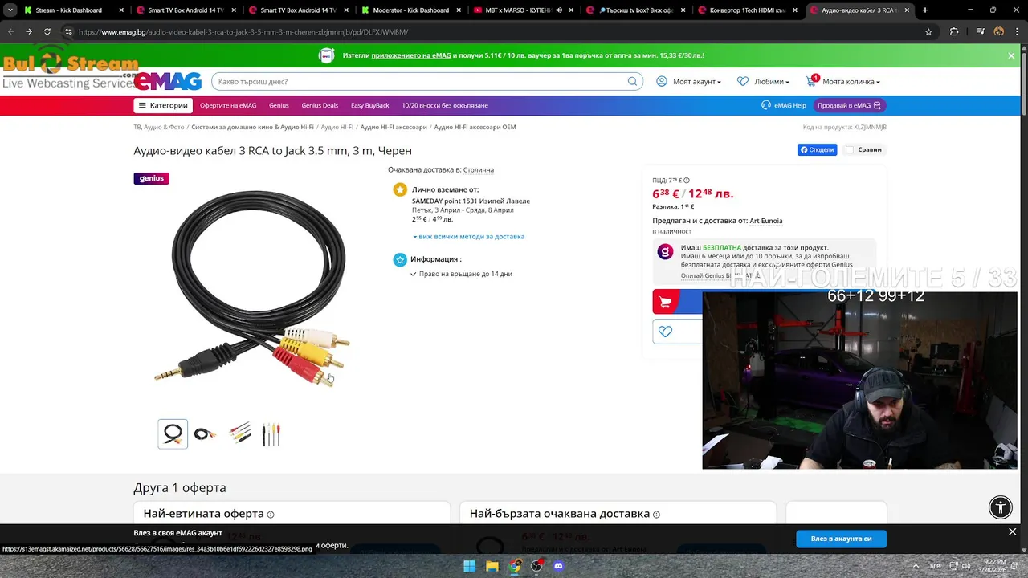Open the Chrome extensions puzzle icon

(x=954, y=31)
